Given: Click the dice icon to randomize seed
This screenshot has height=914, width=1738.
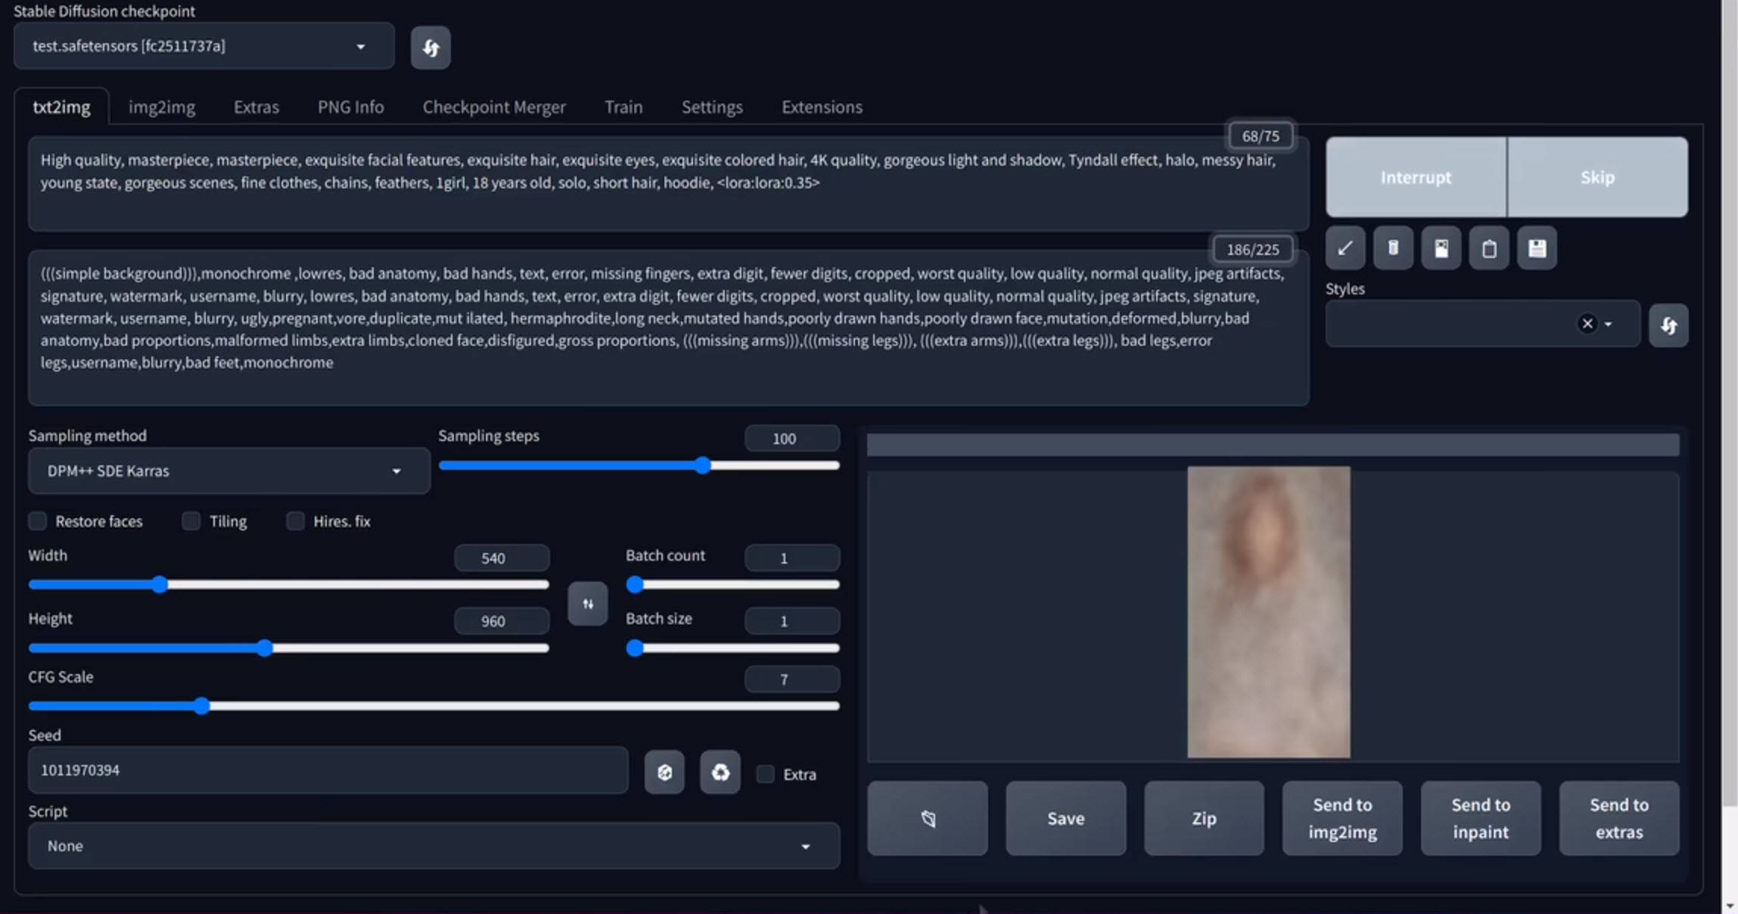Looking at the screenshot, I should pos(664,772).
